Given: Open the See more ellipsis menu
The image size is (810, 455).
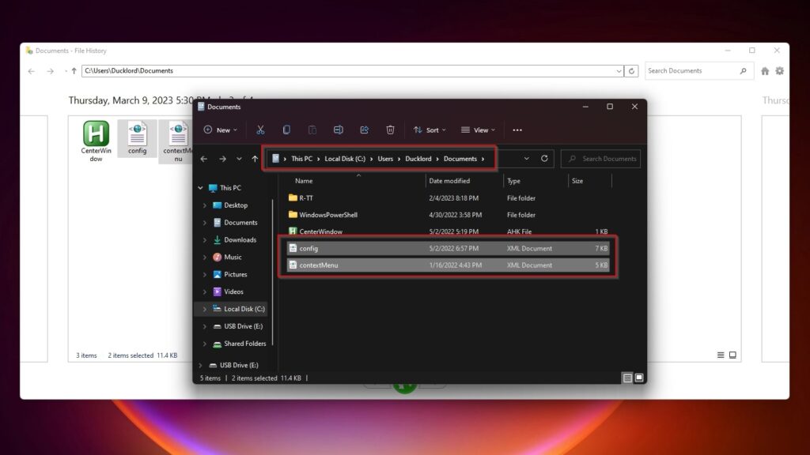Looking at the screenshot, I should (517, 130).
